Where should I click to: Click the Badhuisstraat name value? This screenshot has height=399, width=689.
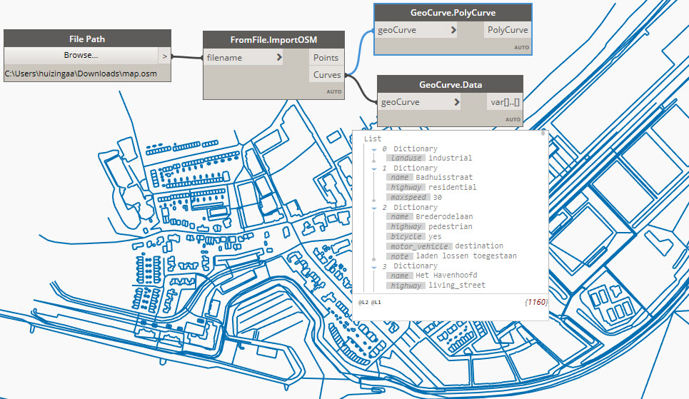tap(444, 178)
